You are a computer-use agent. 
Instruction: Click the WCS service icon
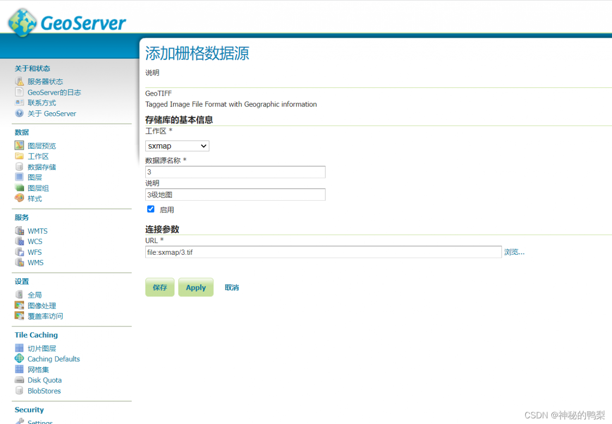[x=19, y=241]
